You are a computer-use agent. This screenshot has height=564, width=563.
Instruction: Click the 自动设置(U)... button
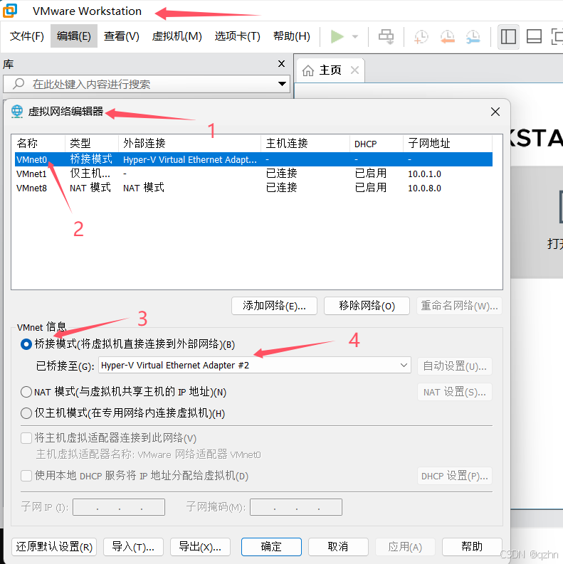click(455, 366)
